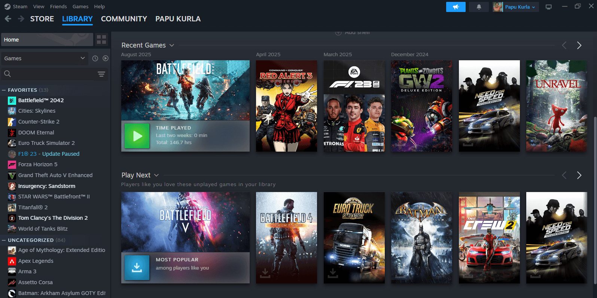597x298 pixels.
Task: Go forward with the right arrow navigation icon
Action: (x=21, y=19)
